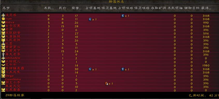Click the graveyard captured icon in the 30-honor row
The width and height of the screenshot is (219, 99).
[x=90, y=69]
